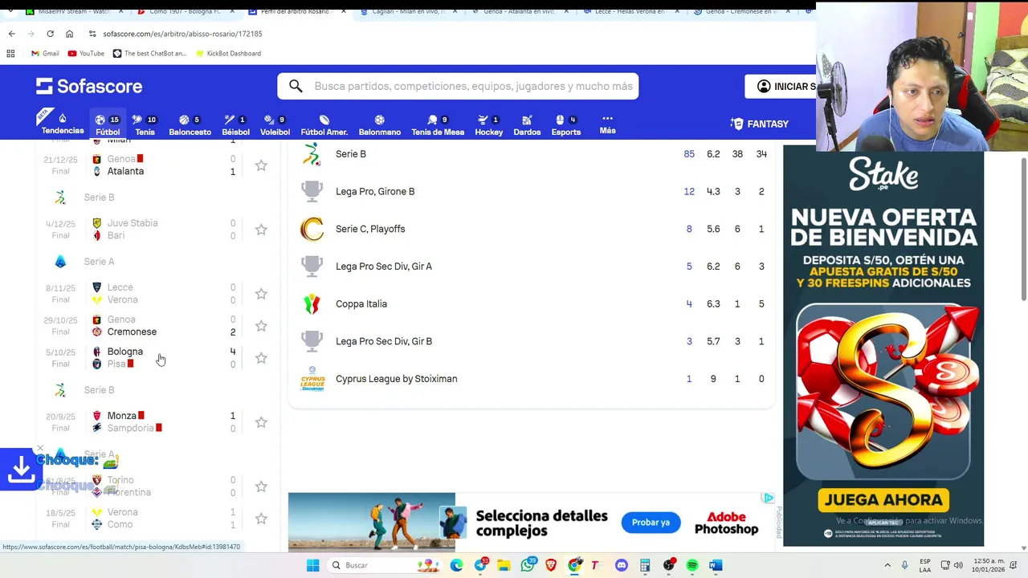Open WhatsApp from the taskbar
The height and width of the screenshot is (578, 1028).
point(528,565)
